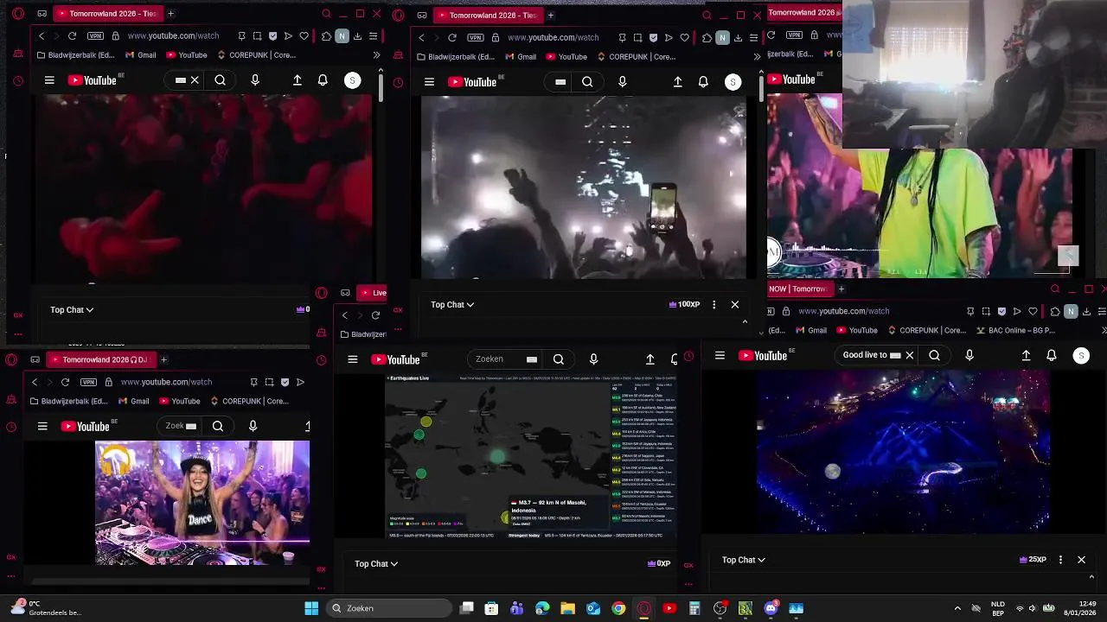Close chat panel in bottom-right window

point(1081,560)
